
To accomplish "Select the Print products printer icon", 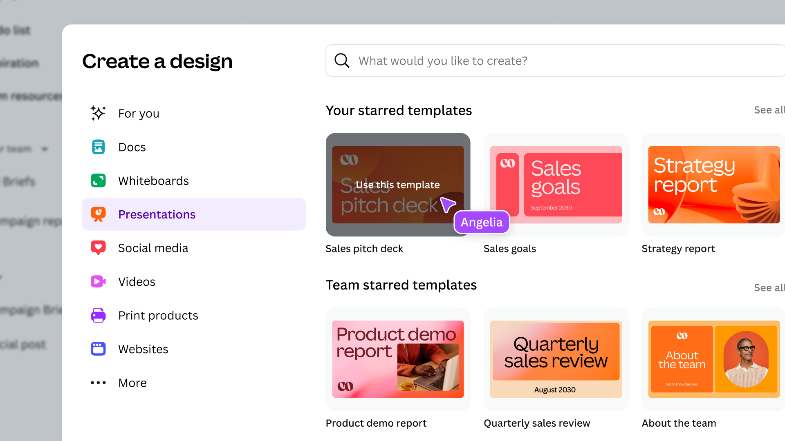I will [98, 315].
